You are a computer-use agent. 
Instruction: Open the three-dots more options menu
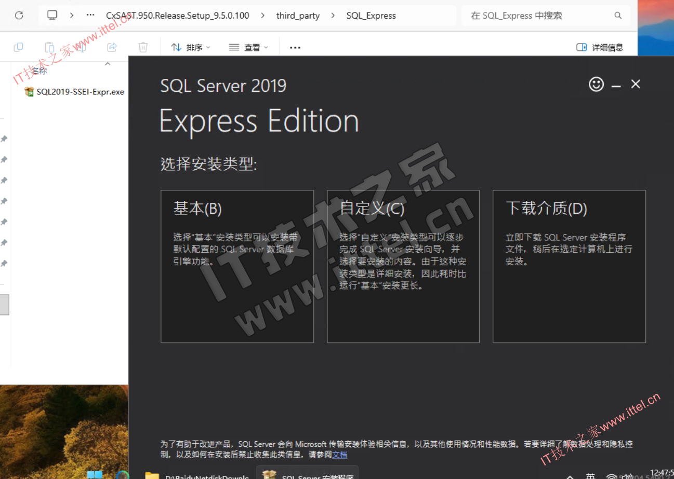(295, 47)
